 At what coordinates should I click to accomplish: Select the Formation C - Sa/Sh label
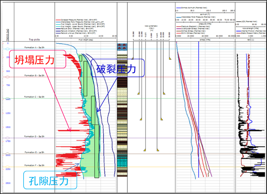tap(35, 97)
